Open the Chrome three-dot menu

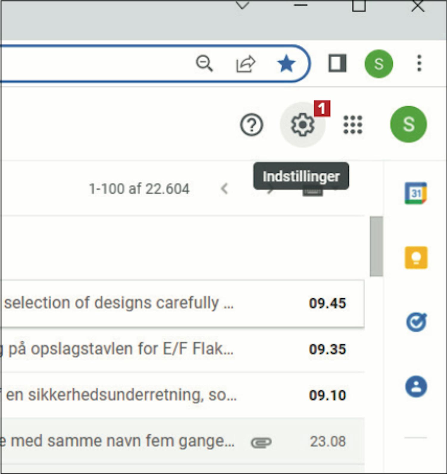[x=419, y=63]
